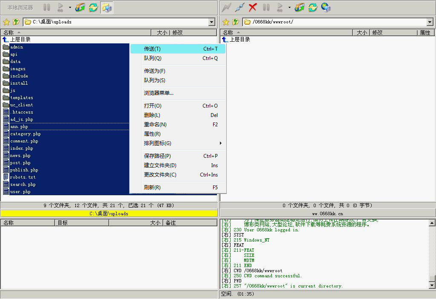Click the local path field showing C:\桌面\uploads
The width and height of the screenshot is (436, 299).
[116, 22]
